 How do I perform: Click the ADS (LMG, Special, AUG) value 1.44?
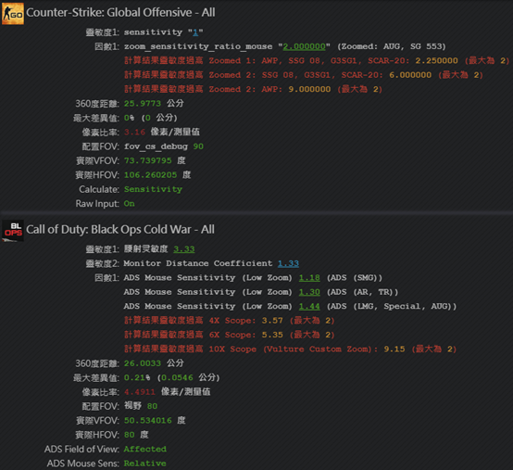point(309,307)
